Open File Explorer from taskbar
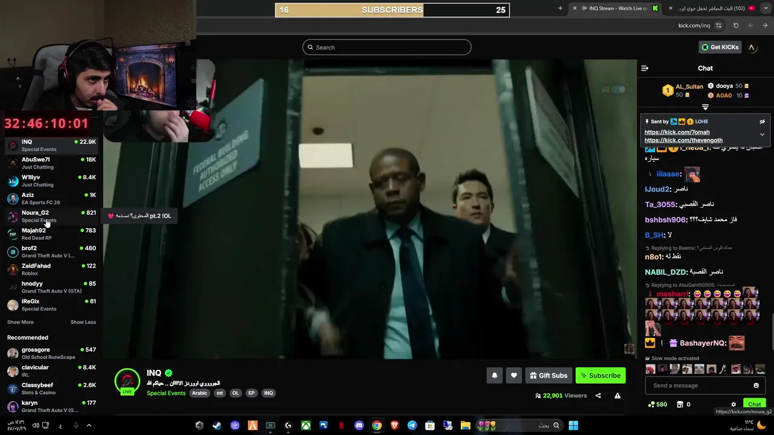 coord(466,425)
